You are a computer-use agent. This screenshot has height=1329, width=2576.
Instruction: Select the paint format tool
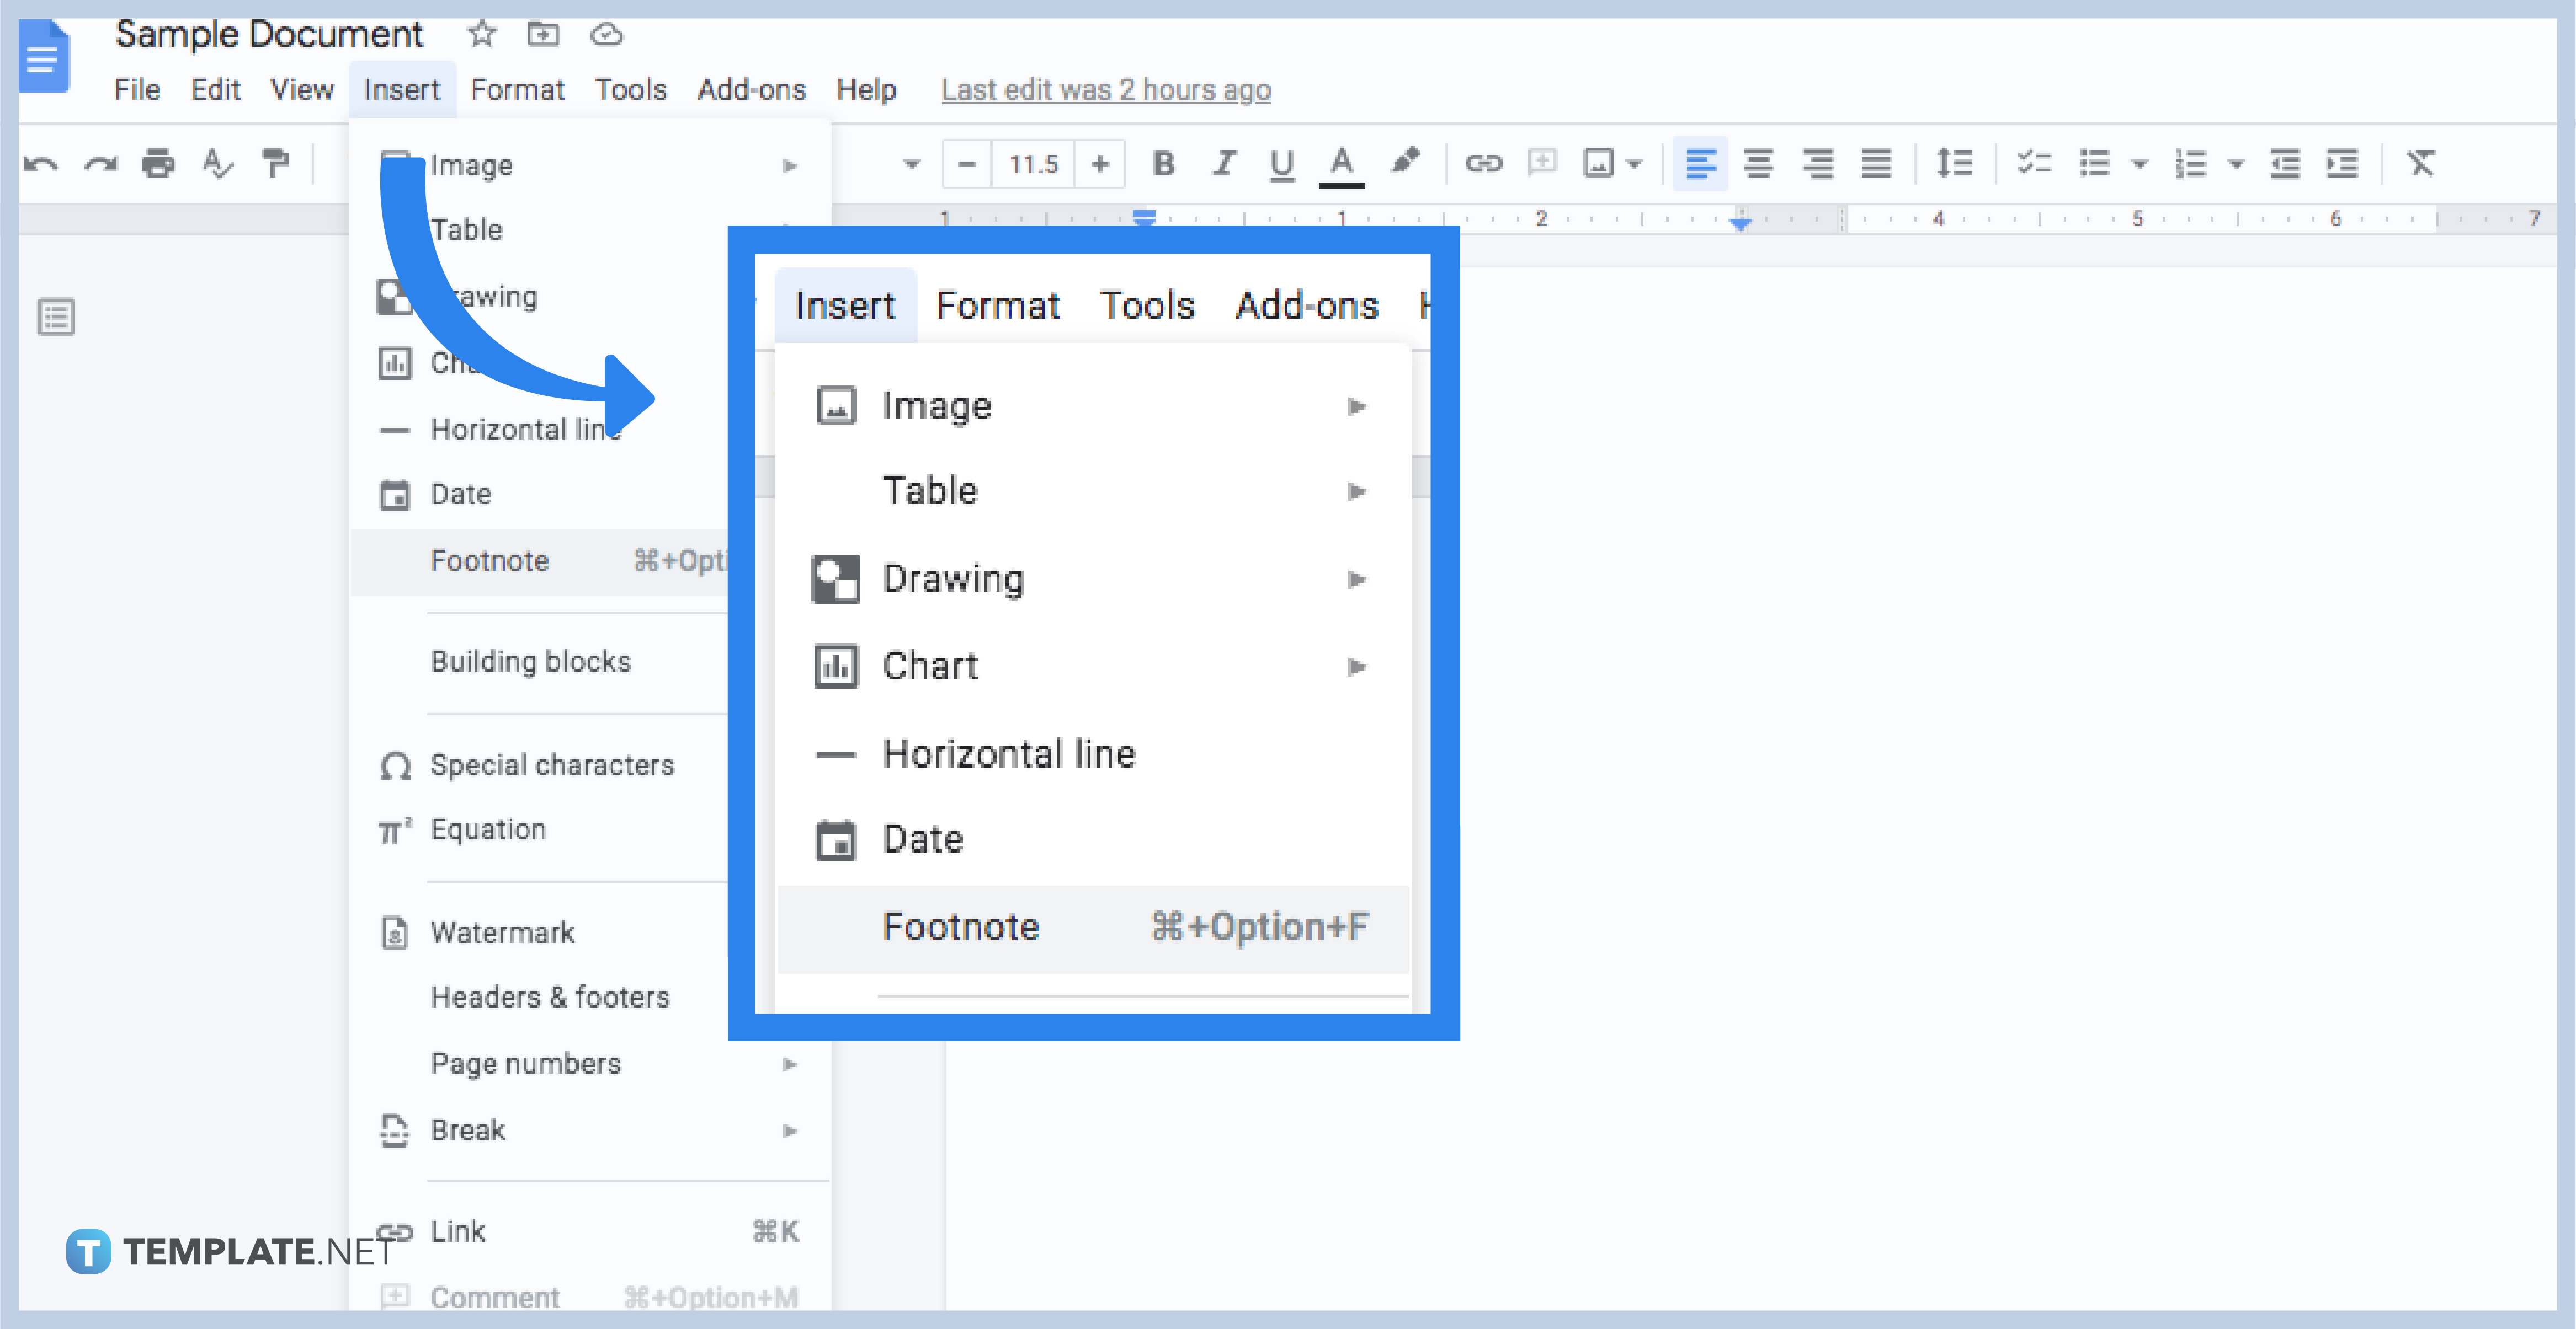tap(276, 163)
